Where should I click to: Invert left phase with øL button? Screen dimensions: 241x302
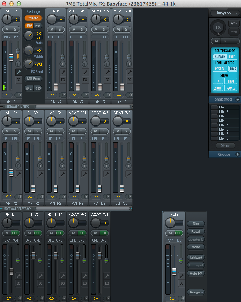29,88
